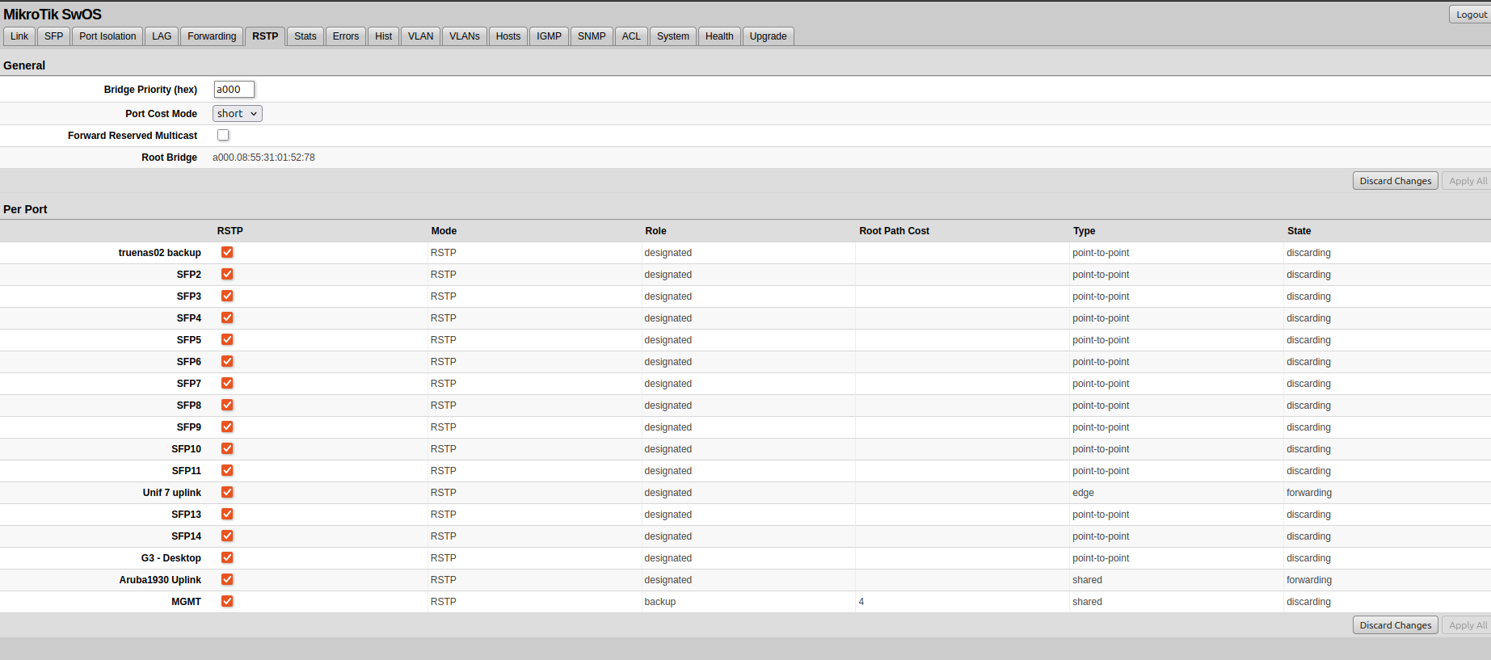This screenshot has height=660, width=1491.
Task: Show the Hosts tab
Action: click(x=508, y=36)
